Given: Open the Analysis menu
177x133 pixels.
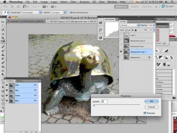Looking at the screenshot, I should point(84,2).
